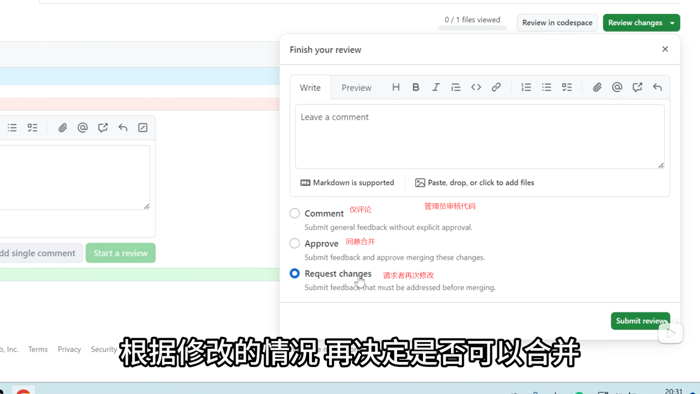Click the Heading formatting icon

pos(396,87)
